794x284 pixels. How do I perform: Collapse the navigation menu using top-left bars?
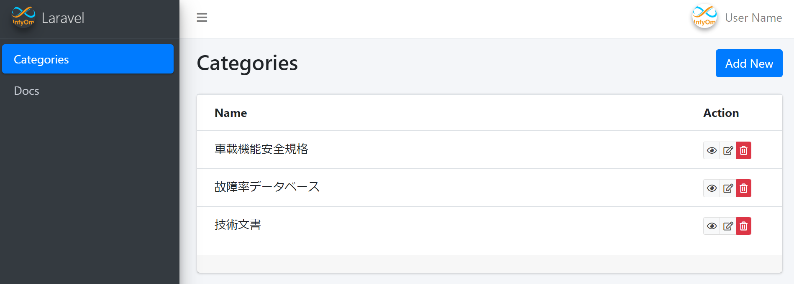tap(202, 18)
